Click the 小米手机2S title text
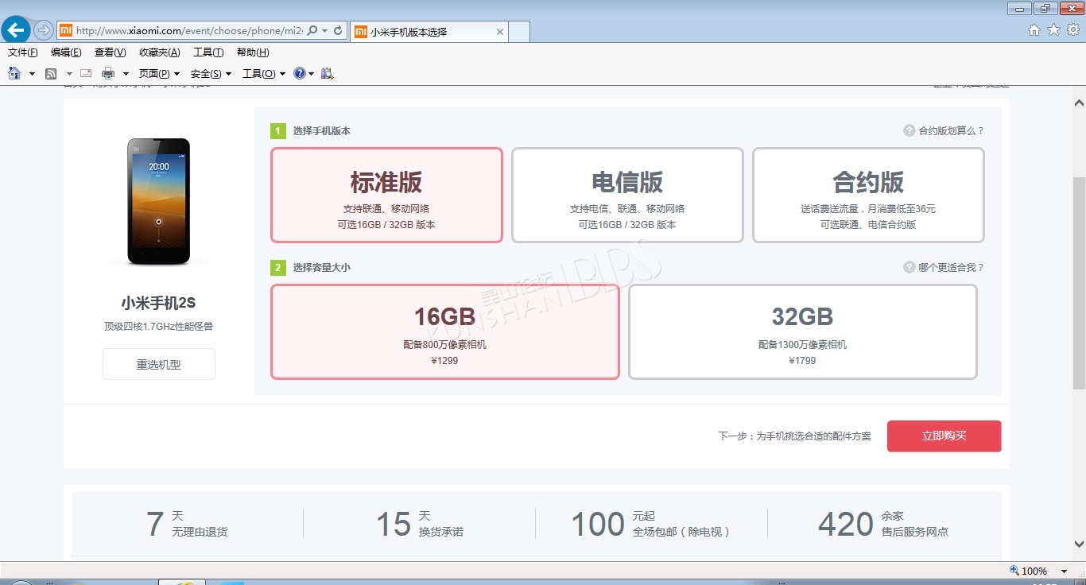This screenshot has height=585, width=1086. (x=158, y=303)
